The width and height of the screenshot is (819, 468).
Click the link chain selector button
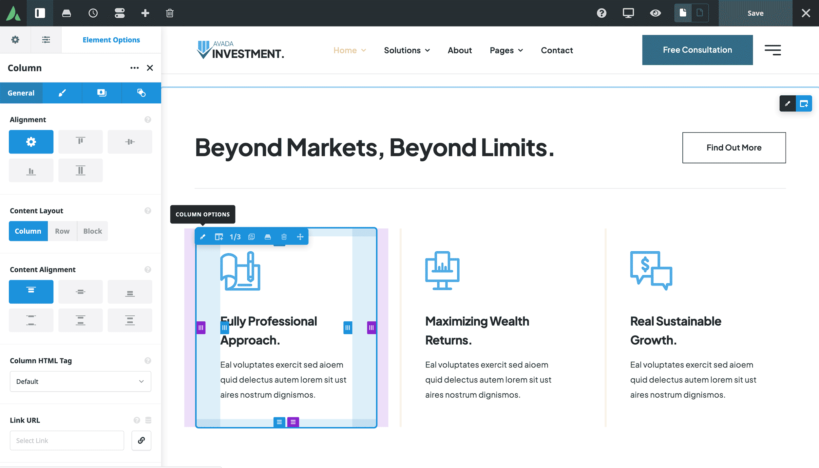pyautogui.click(x=141, y=441)
